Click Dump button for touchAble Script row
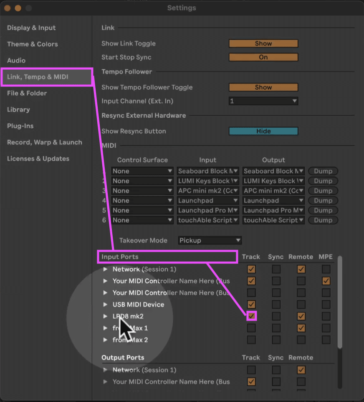 pos(323,220)
